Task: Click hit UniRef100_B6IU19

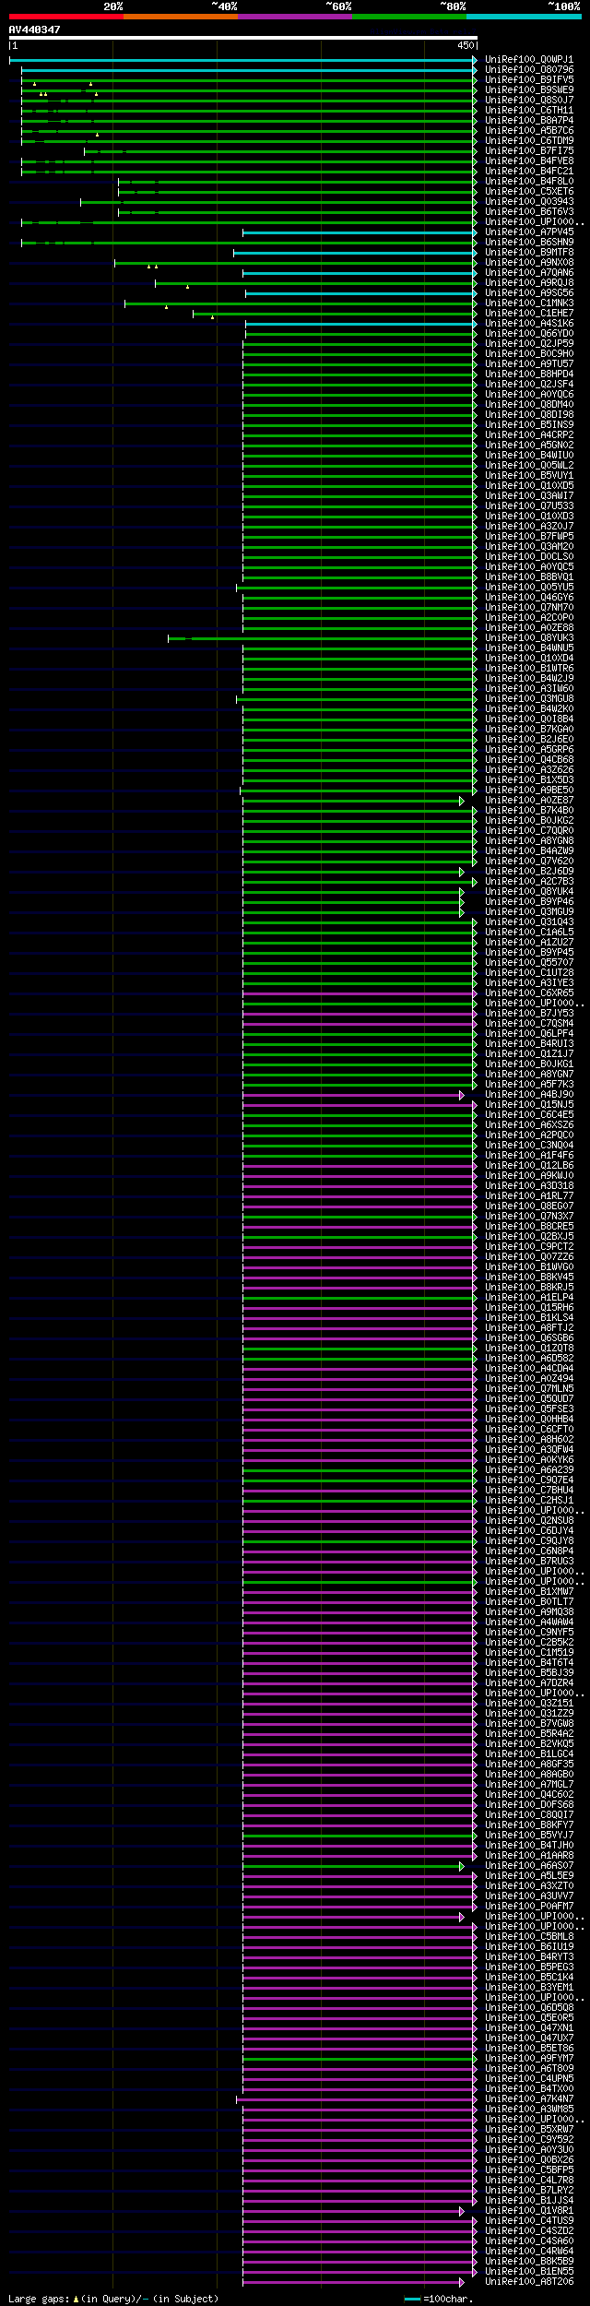Action: coord(529,1947)
